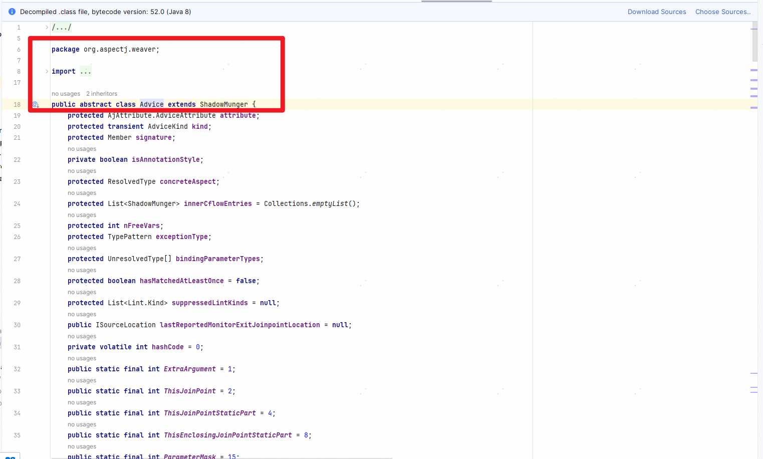Click emptyList method call on line 24
Image resolution: width=763 pixels, height=459 pixels.
coord(330,204)
